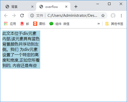This screenshot has height=102, width=127.
Task: Click the forward navigation arrow
Action: pos(14,16)
